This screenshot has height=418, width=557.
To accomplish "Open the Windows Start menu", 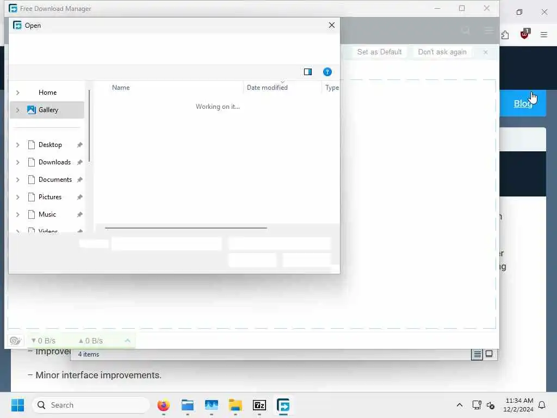I will click(x=17, y=405).
